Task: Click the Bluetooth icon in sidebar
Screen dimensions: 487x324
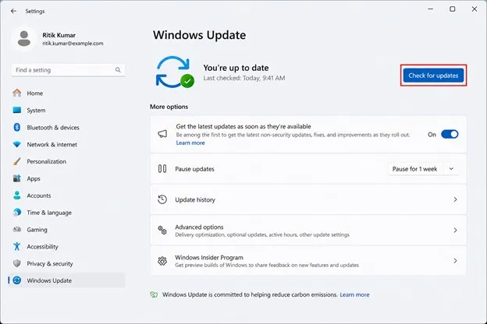Action: pyautogui.click(x=17, y=127)
